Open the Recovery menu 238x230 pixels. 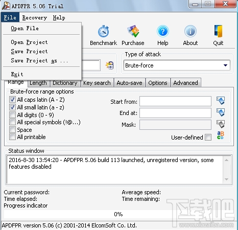pyautogui.click(x=35, y=17)
